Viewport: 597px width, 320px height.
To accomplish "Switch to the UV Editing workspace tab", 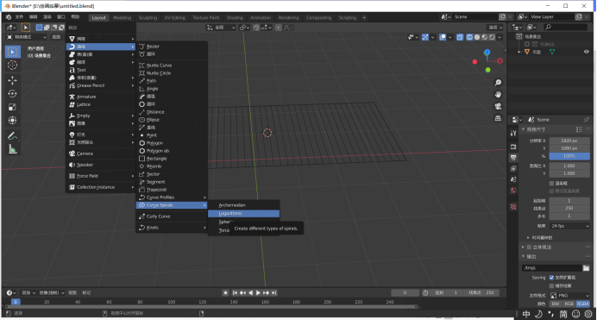I will [175, 17].
